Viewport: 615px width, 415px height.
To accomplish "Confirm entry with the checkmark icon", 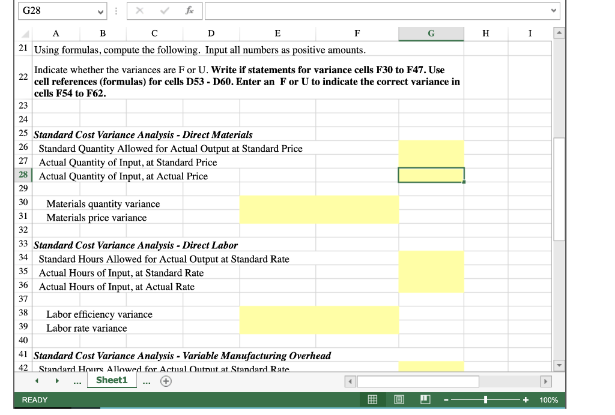I will pyautogui.click(x=165, y=11).
